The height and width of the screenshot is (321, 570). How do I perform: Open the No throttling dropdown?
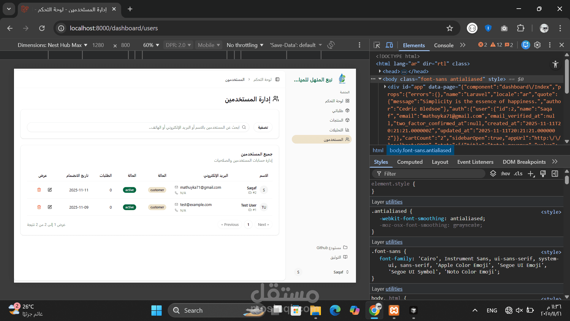[245, 45]
